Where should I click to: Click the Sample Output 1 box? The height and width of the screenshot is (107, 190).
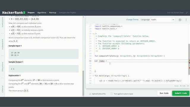[x=44, y=69]
